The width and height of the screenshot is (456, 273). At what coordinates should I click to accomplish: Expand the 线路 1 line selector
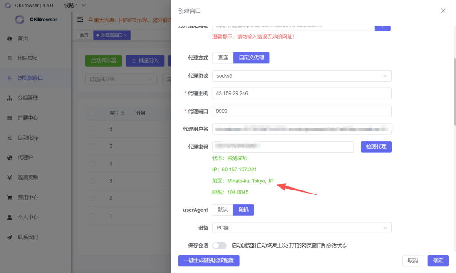(x=73, y=5)
